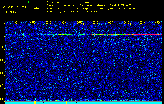Select location Chigasaki, Japan coordinates text
The width and height of the screenshot is (164, 104).
[105, 5]
